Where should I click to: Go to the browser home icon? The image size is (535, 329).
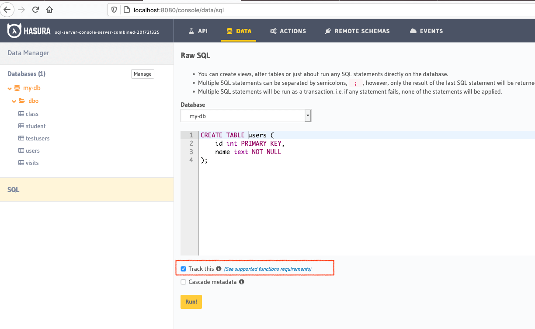pos(49,9)
